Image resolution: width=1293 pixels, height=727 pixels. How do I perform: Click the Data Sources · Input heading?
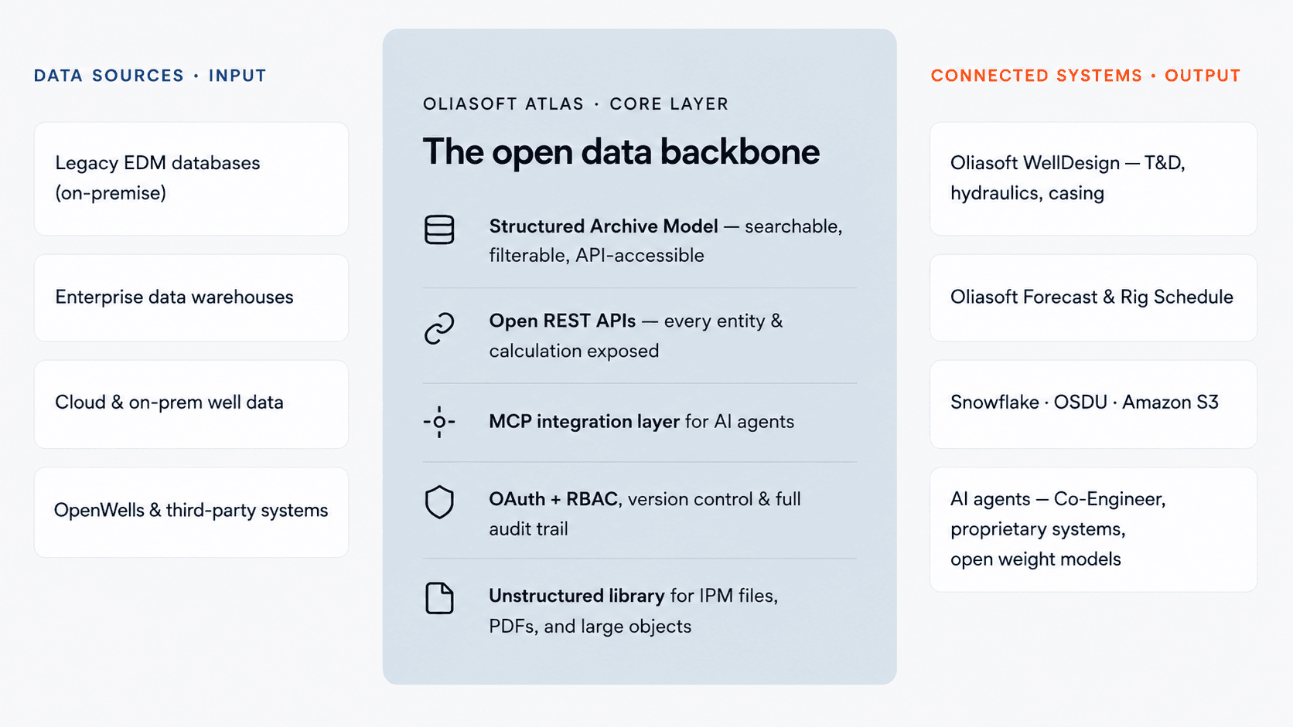[150, 76]
